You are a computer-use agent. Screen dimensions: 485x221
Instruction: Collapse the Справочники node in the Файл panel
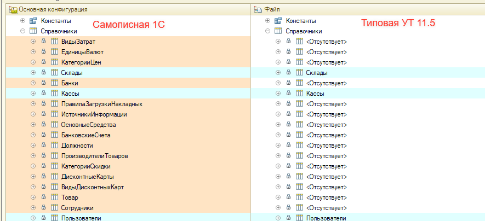[267, 31]
